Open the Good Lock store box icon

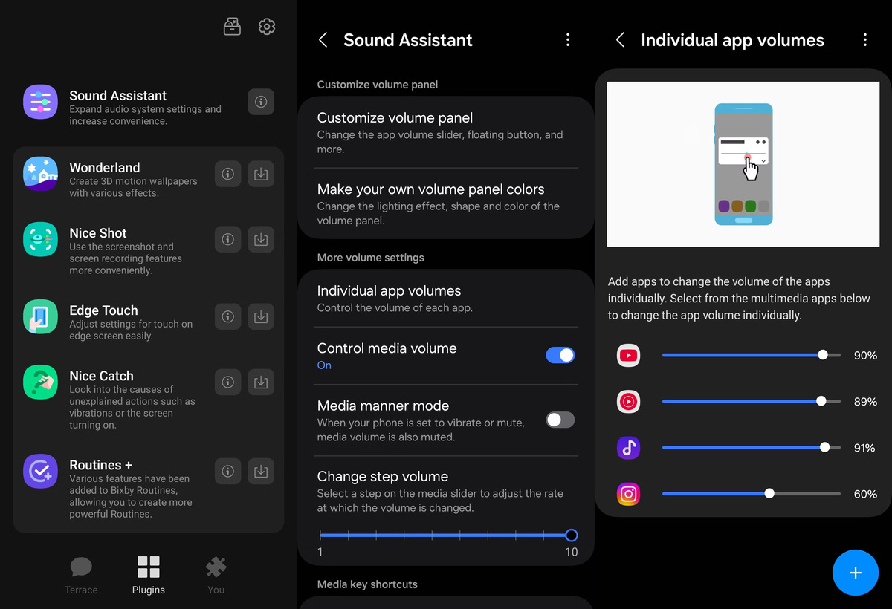(x=232, y=27)
